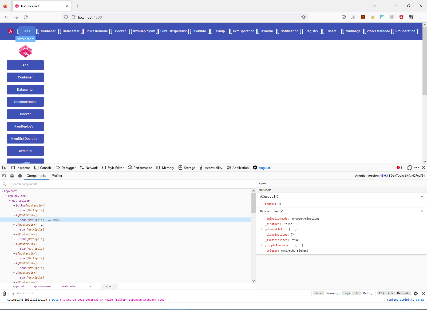Image resolution: width=427 pixels, height=310 pixels.
Task: Open the DevTools more options menu
Action: coord(417,168)
